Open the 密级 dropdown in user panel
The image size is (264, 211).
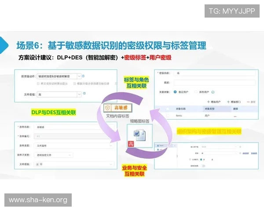point(219,153)
